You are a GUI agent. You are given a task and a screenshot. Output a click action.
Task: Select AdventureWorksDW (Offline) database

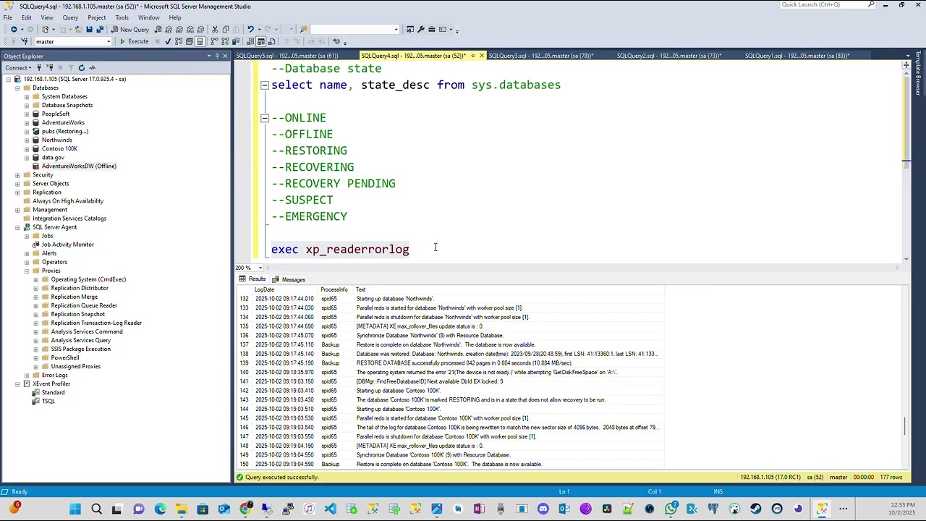tap(79, 166)
